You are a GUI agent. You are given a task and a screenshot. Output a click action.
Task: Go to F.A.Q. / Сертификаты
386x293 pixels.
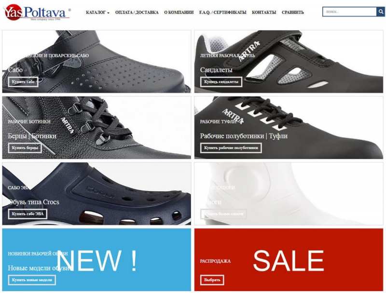[x=222, y=13]
